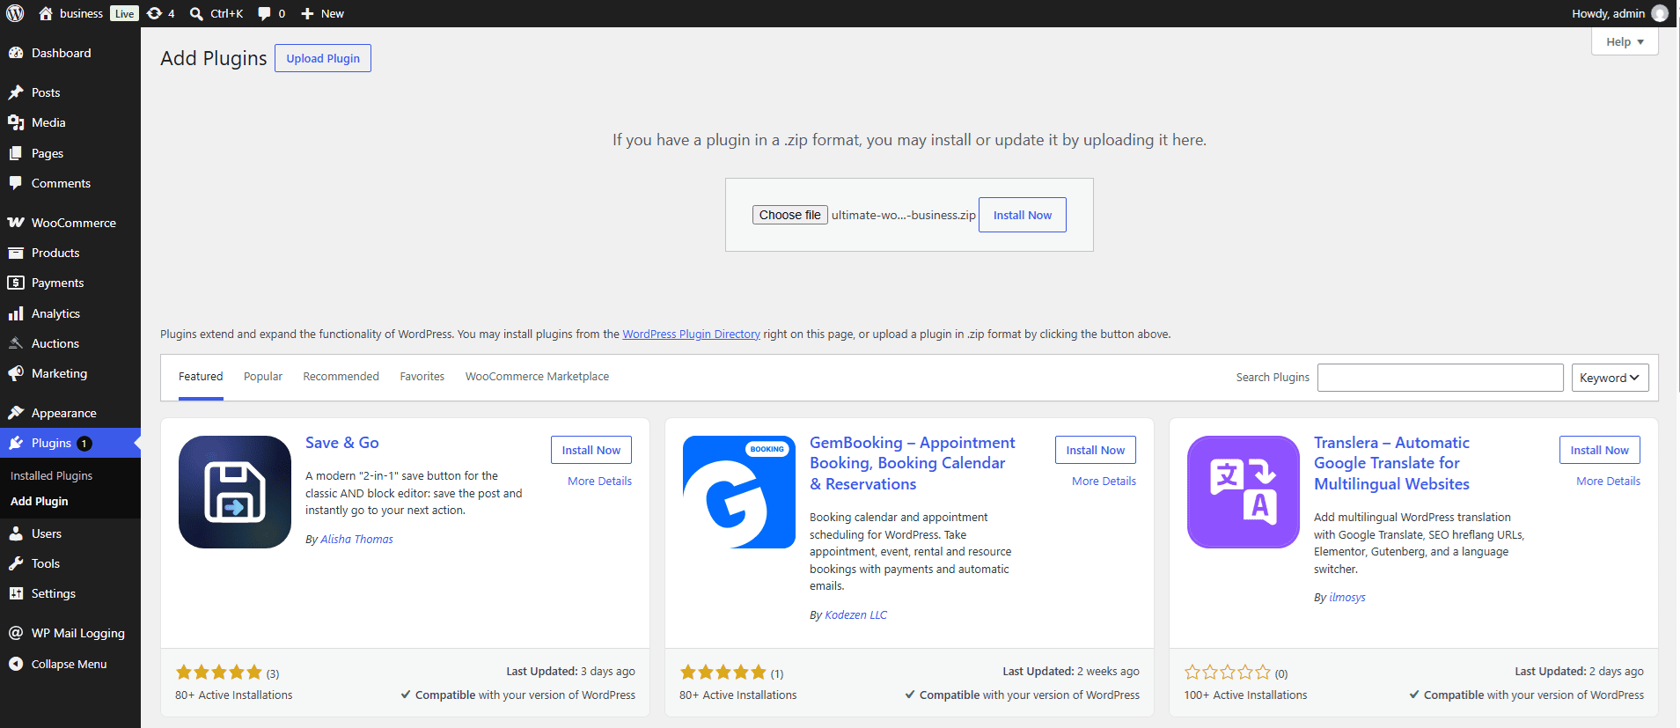This screenshot has height=728, width=1680.
Task: Click the Payments dollar icon
Action: [16, 283]
